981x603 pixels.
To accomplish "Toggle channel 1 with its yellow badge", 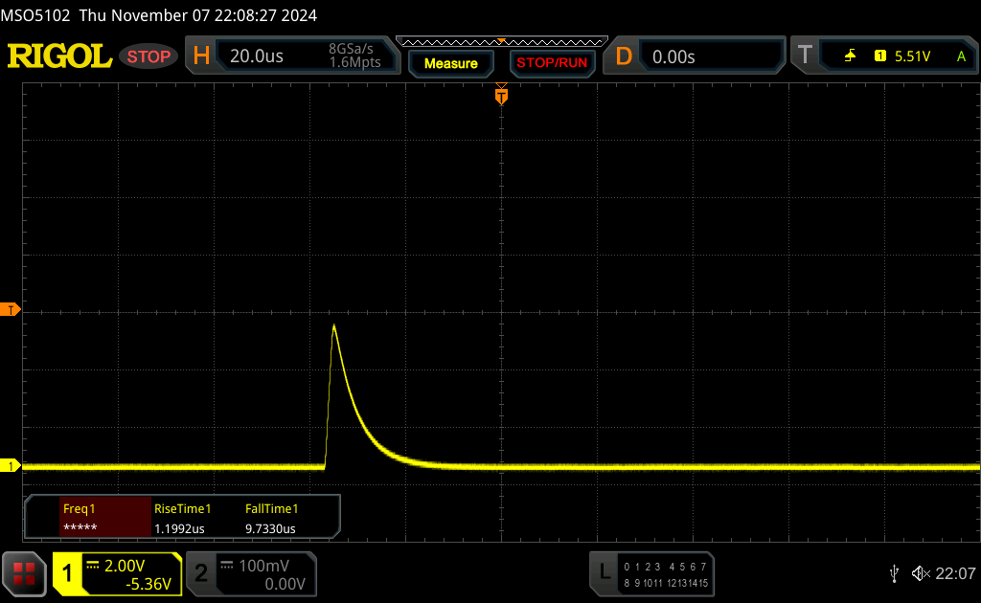I will [68, 573].
